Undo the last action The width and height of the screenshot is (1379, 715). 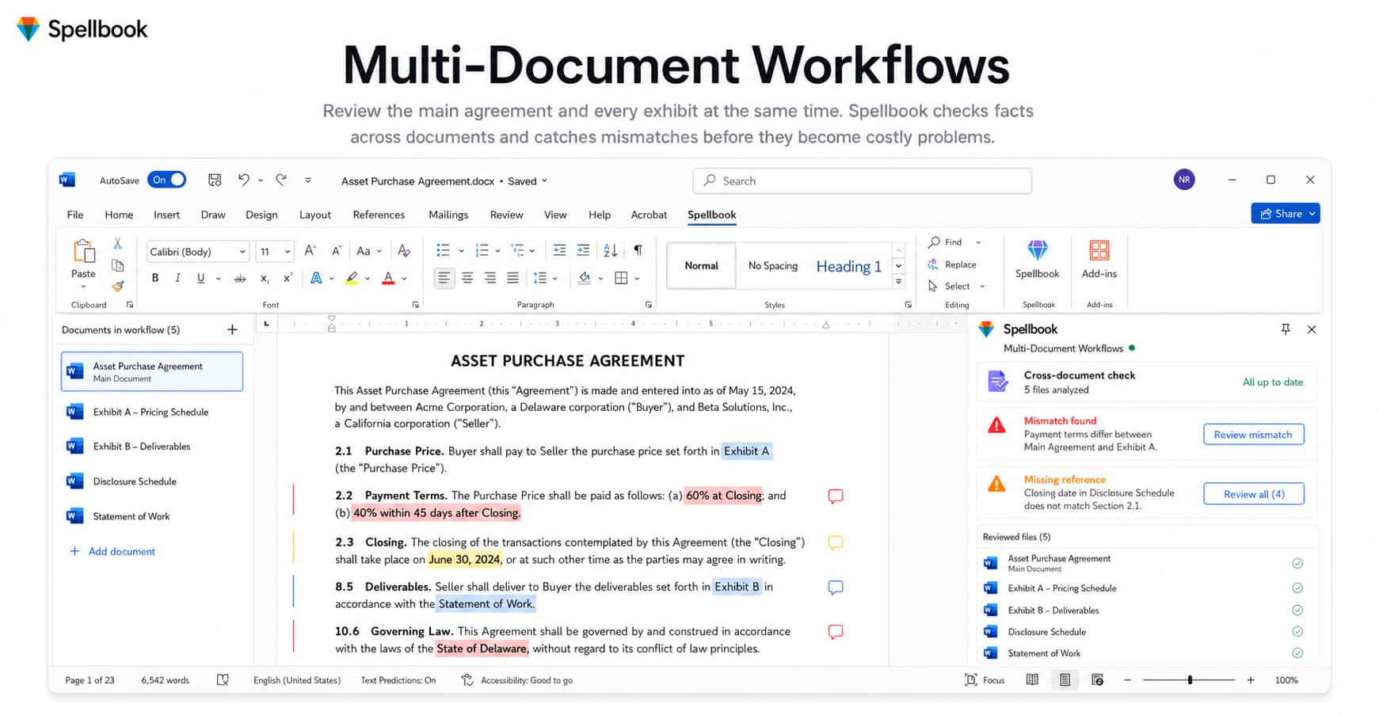point(243,180)
